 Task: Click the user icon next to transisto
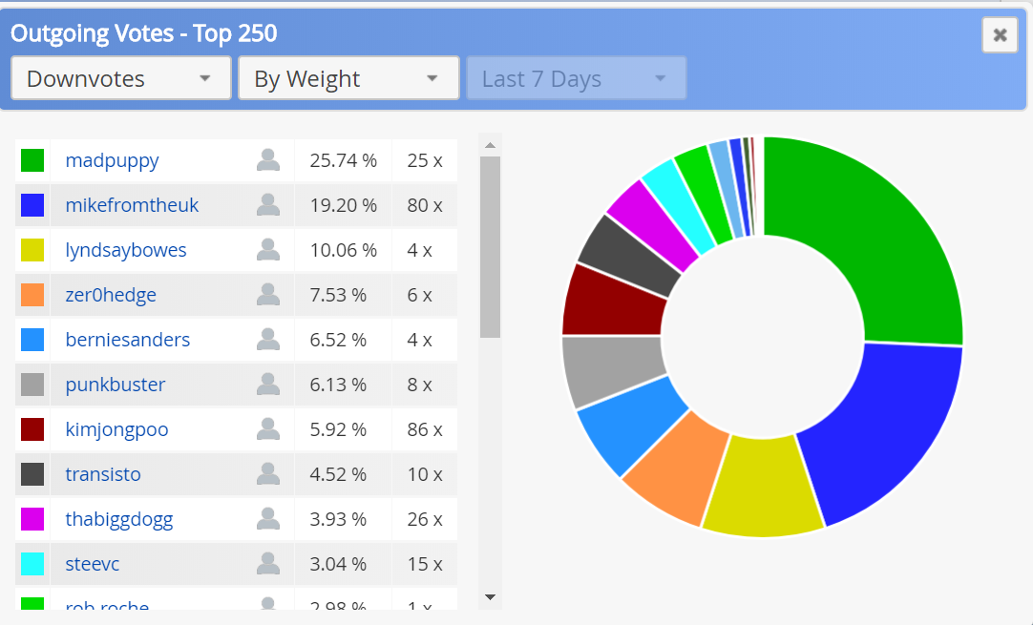tap(268, 474)
